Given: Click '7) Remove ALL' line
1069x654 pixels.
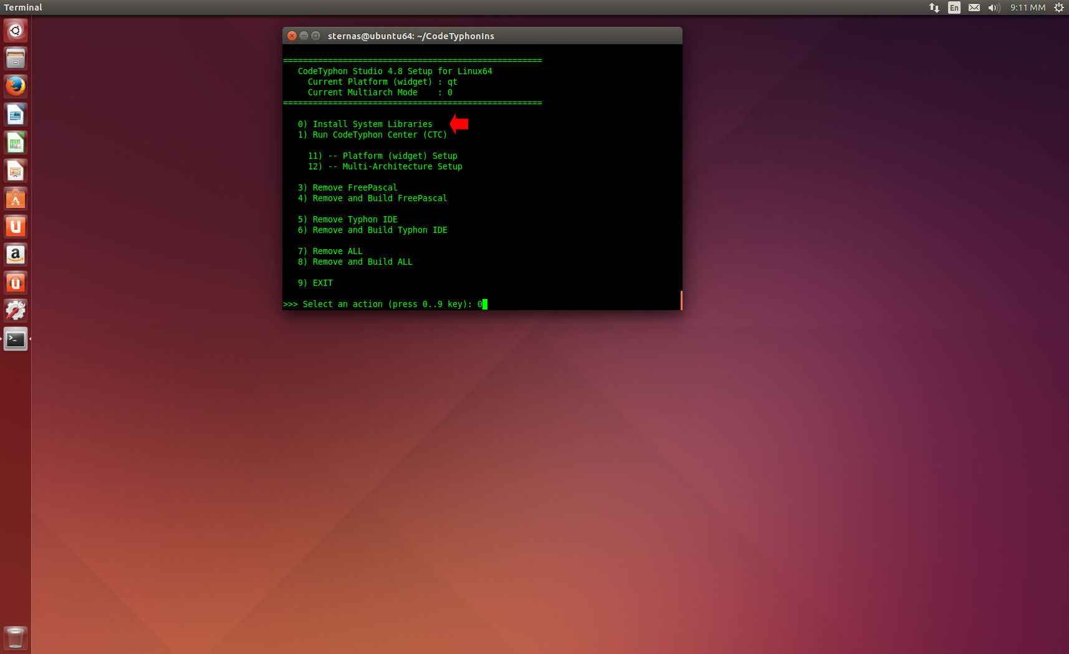Looking at the screenshot, I should tap(330, 251).
